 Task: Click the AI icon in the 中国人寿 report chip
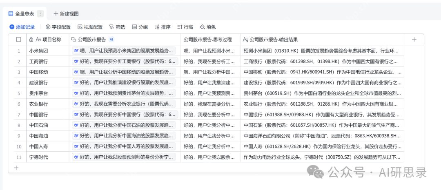[76, 147]
